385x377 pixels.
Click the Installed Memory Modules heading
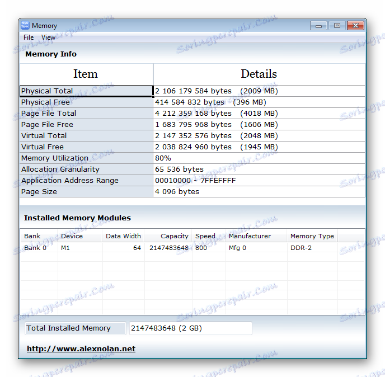coord(77,218)
